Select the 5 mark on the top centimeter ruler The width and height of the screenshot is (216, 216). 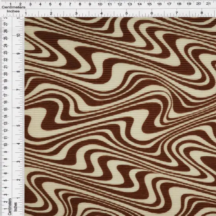point(50,4)
